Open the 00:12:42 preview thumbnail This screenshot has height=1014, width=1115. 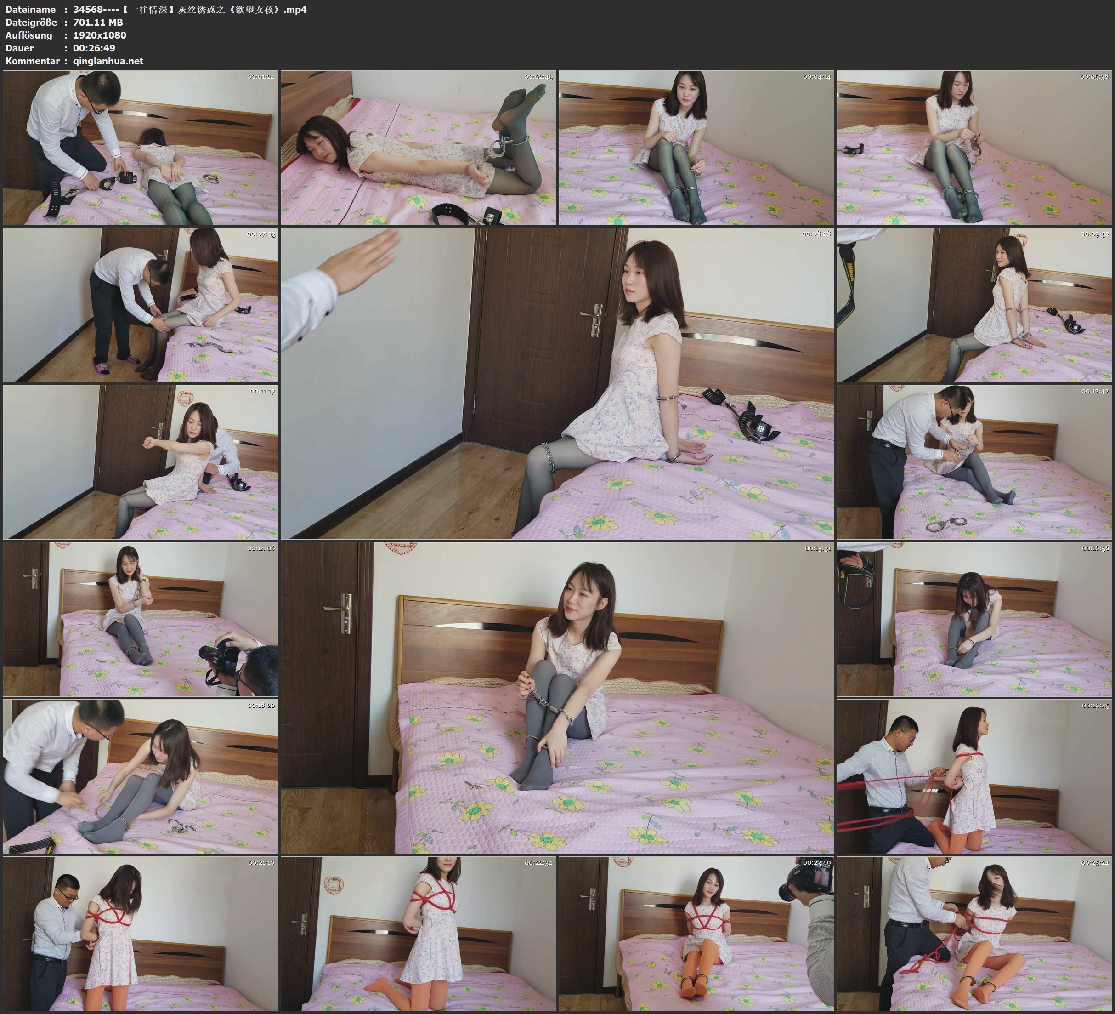click(x=974, y=462)
